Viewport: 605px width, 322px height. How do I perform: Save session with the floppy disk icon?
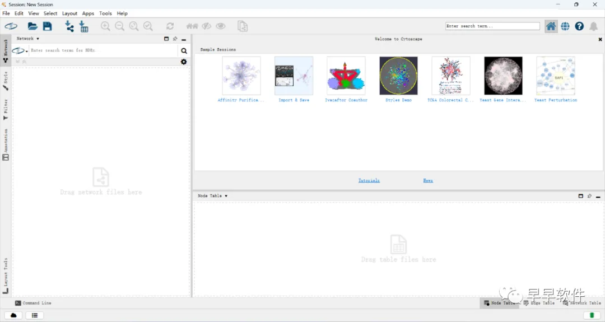click(47, 26)
